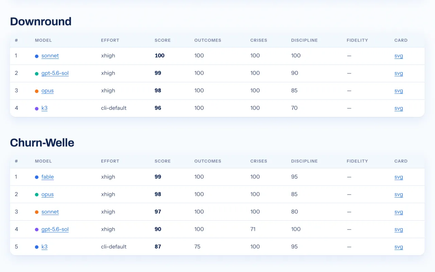This screenshot has height=272, width=435.
Task: Click the discipline value 70 in Downround
Action: [294, 108]
